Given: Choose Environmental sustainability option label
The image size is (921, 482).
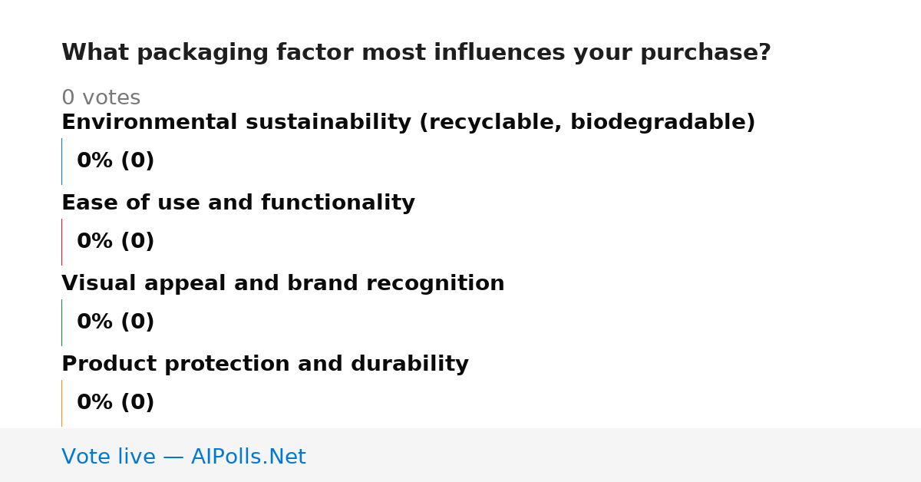Looking at the screenshot, I should pos(408,123).
